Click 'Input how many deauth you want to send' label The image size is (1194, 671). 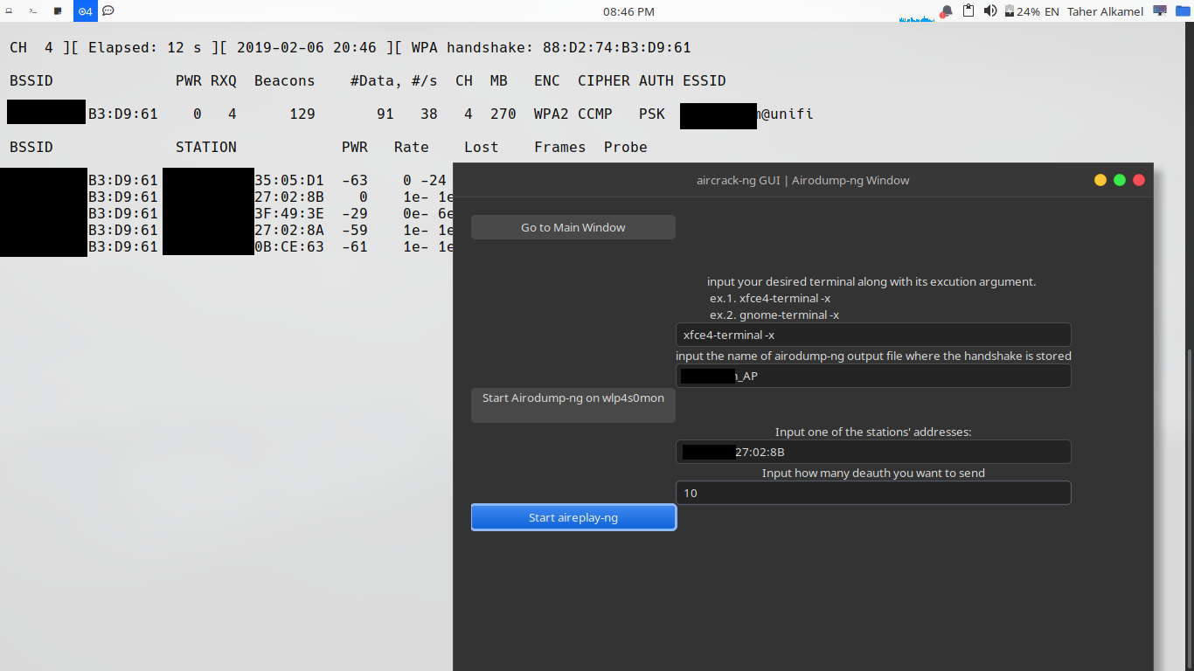(873, 473)
